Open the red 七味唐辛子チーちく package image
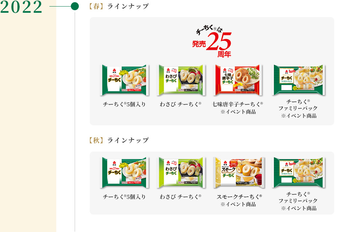Screen dimensions: 356x232 pyautogui.click(x=238, y=80)
